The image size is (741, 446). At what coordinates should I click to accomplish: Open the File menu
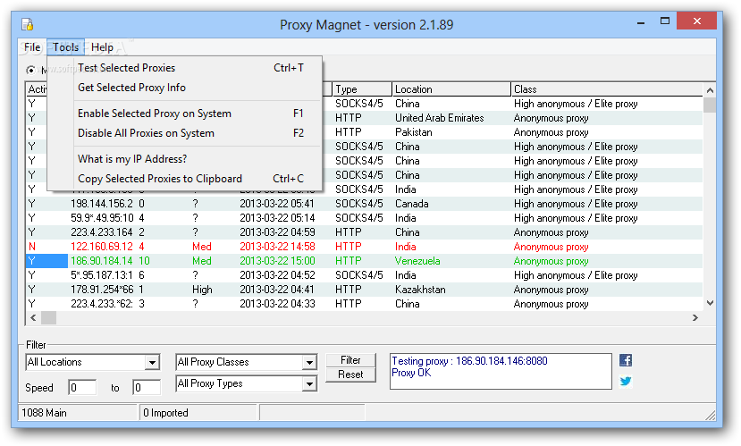[32, 47]
